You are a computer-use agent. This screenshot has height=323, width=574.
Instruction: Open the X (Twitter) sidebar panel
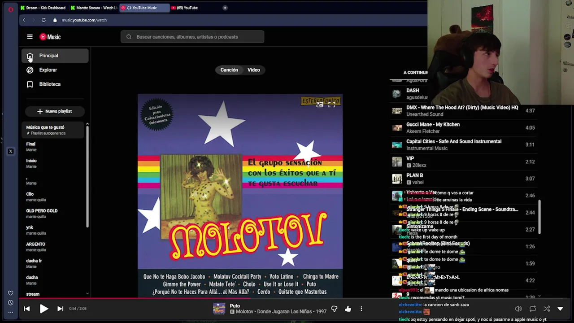pos(11,152)
